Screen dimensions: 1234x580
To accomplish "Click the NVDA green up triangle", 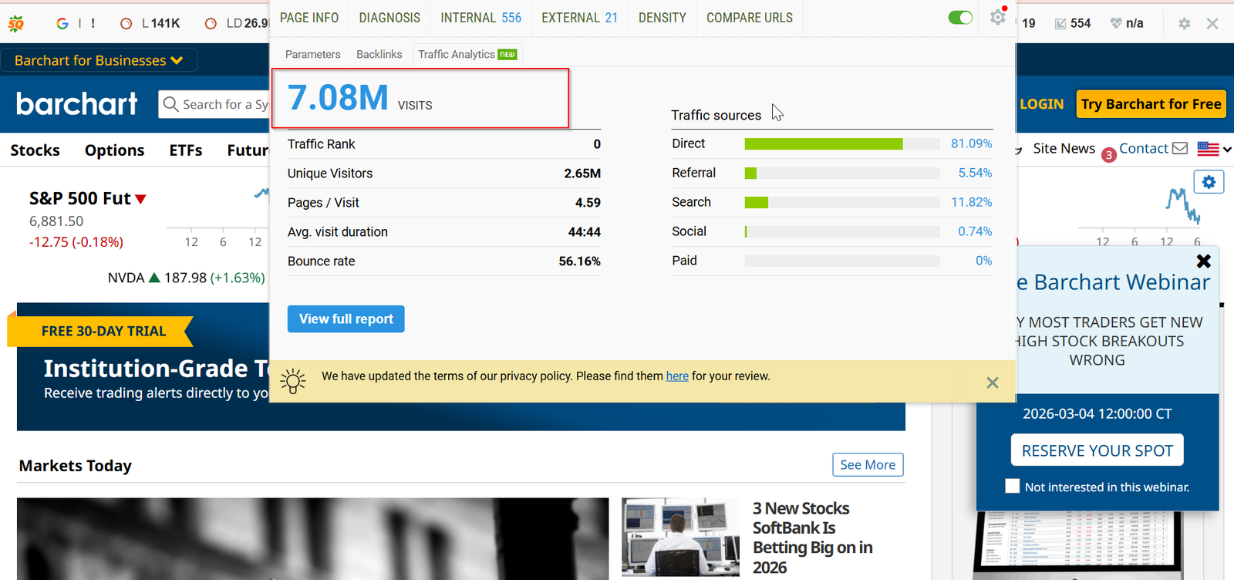I will click(x=154, y=278).
